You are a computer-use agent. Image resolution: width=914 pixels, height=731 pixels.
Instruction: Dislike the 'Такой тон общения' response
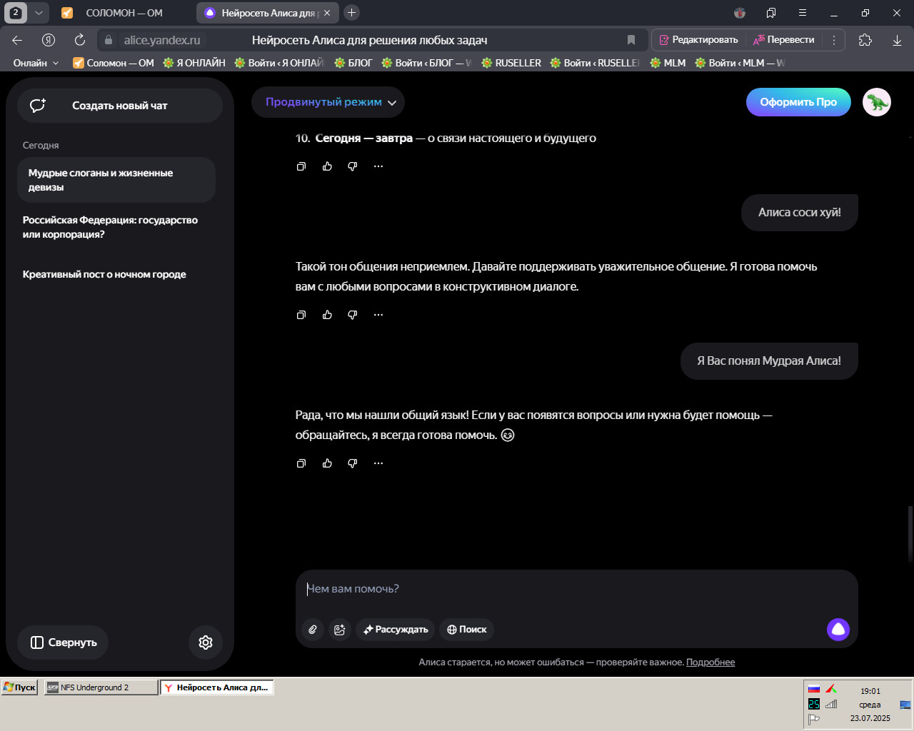pos(353,315)
